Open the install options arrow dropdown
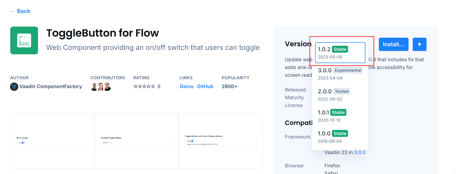This screenshot has width=456, height=174. coord(419,44)
